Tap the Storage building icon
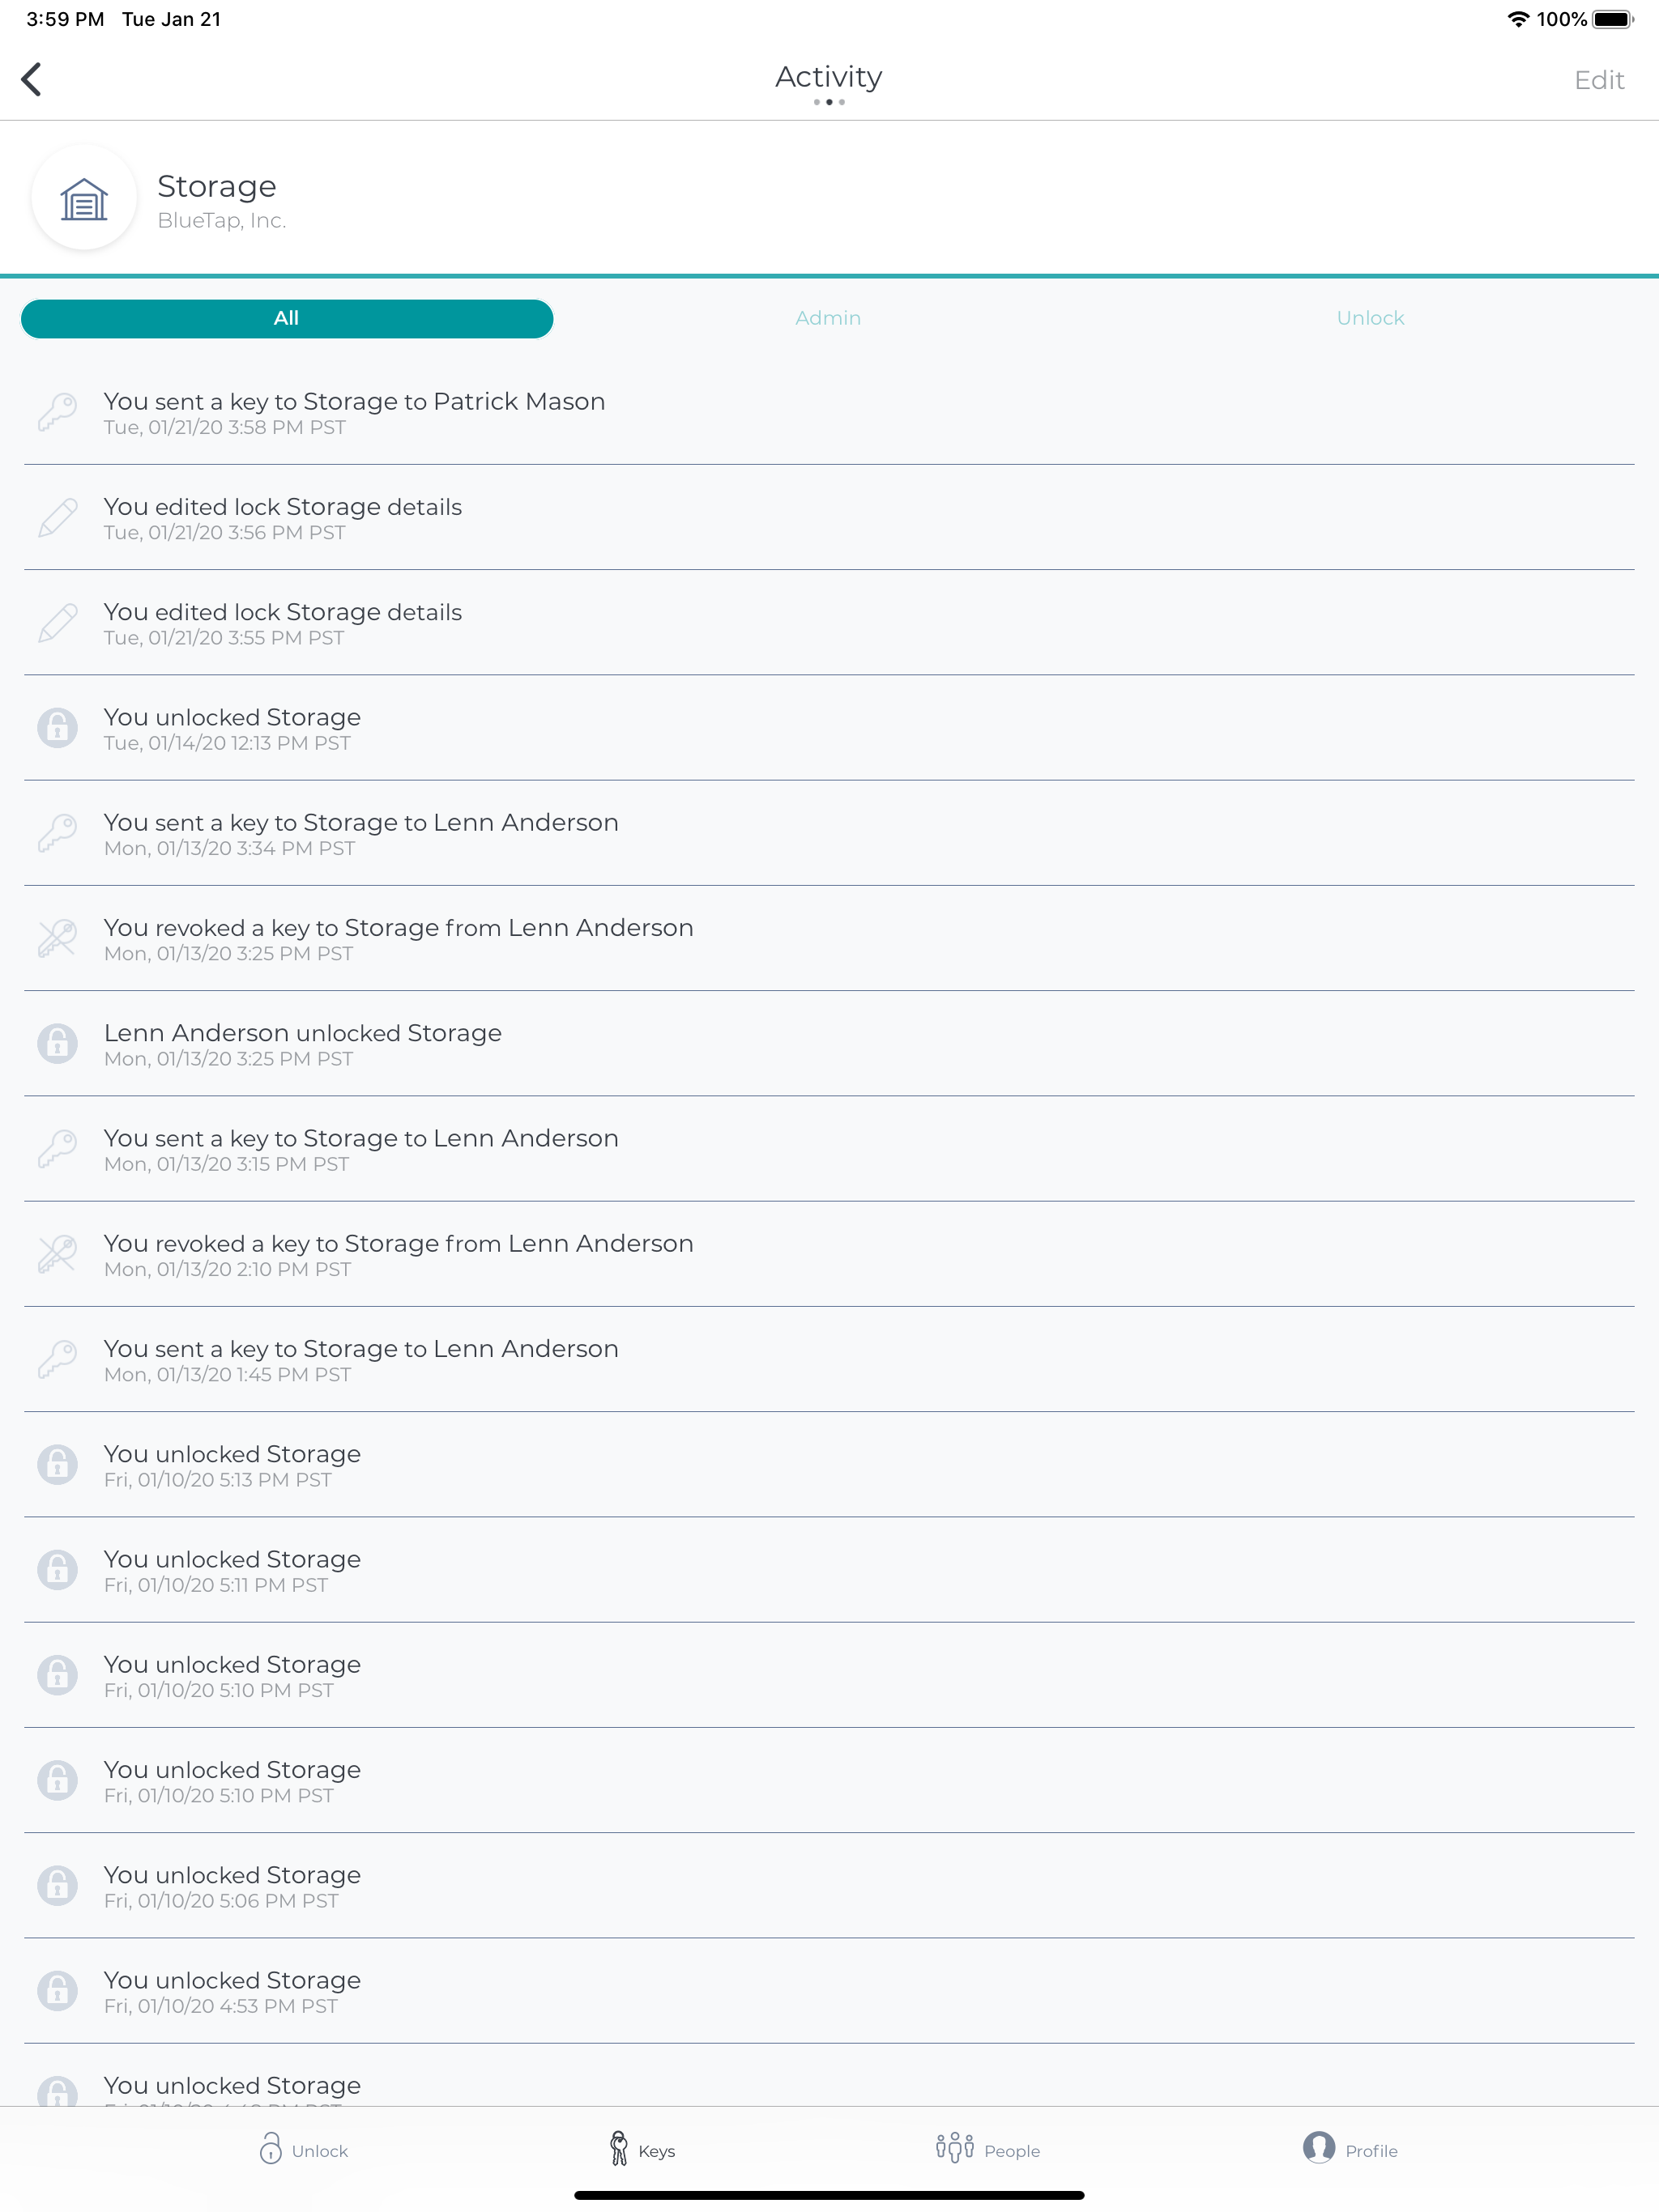The height and width of the screenshot is (2212, 1659). pyautogui.click(x=84, y=199)
